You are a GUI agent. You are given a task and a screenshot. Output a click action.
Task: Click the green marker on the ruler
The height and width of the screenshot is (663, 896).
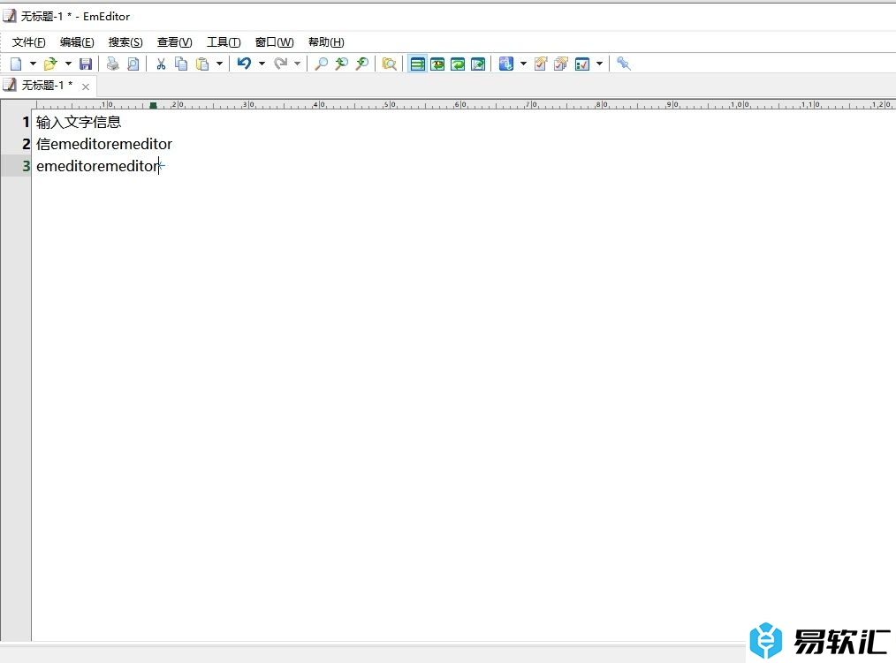[153, 105]
